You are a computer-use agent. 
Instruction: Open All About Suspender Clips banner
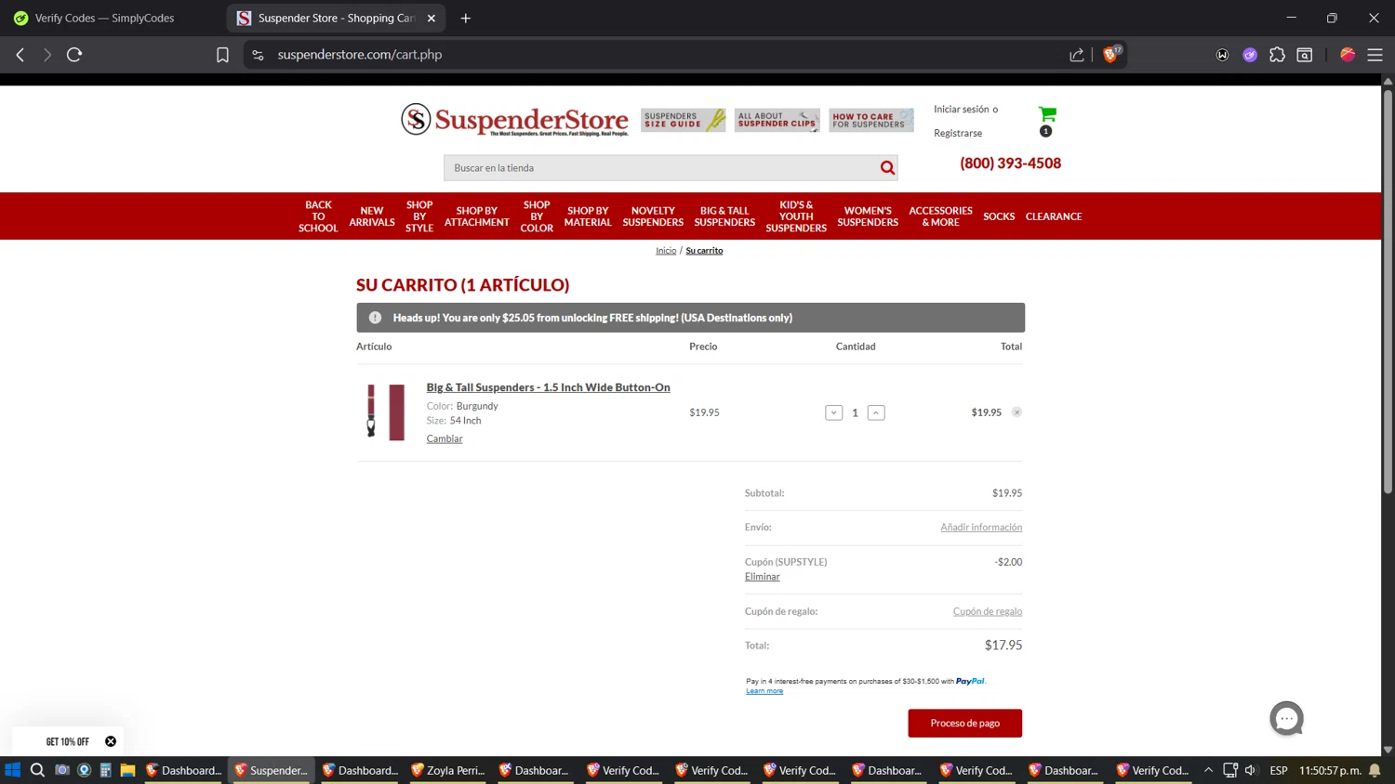[777, 120]
